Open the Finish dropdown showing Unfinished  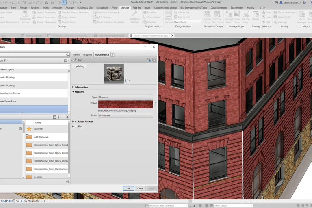[x=126, y=115]
